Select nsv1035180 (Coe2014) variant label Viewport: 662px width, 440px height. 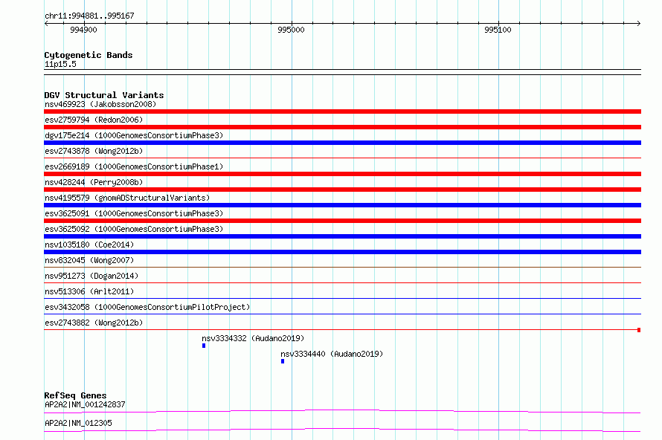click(x=89, y=245)
